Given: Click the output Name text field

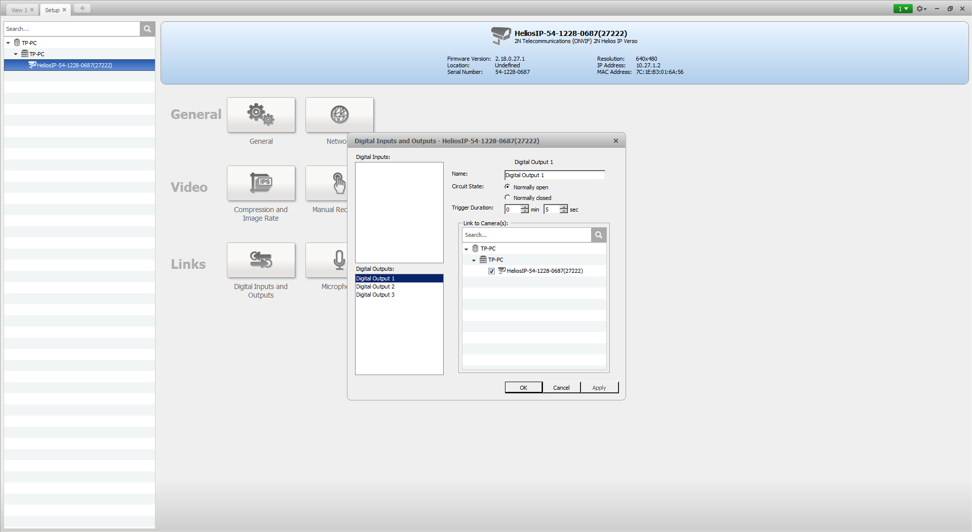Looking at the screenshot, I should pyautogui.click(x=554, y=175).
